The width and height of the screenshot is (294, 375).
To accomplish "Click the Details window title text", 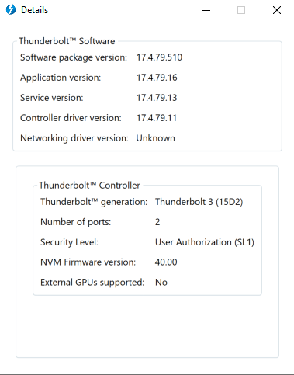I will pyautogui.click(x=34, y=10).
